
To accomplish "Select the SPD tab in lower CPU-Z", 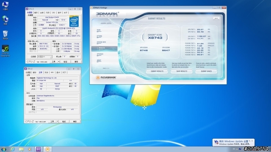I will pyautogui.click(x=52, y=73).
